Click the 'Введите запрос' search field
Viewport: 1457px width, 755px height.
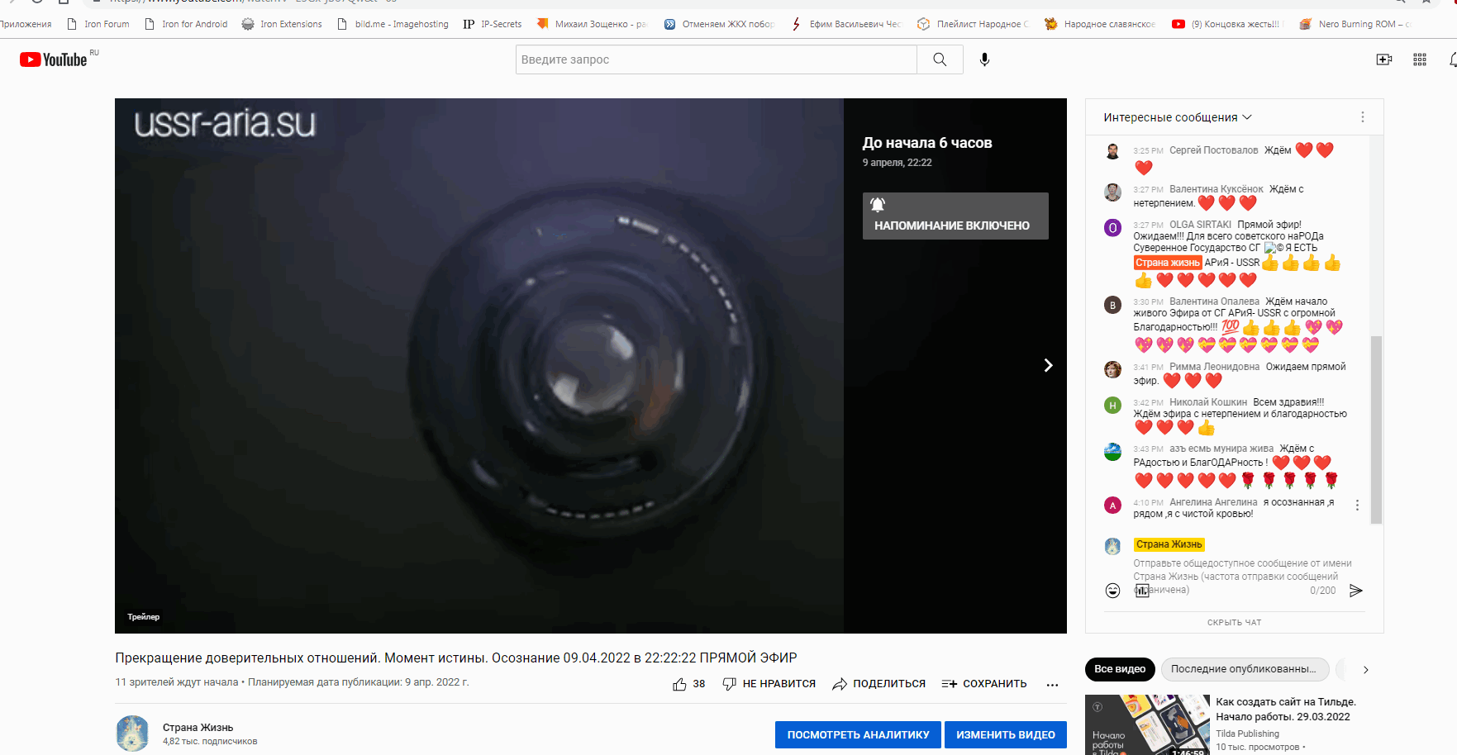(716, 59)
